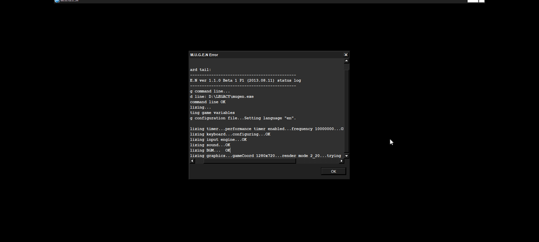Click the 'performance timer enabled' line
Image resolution: width=539 pixels, height=242 pixels.
click(267, 129)
